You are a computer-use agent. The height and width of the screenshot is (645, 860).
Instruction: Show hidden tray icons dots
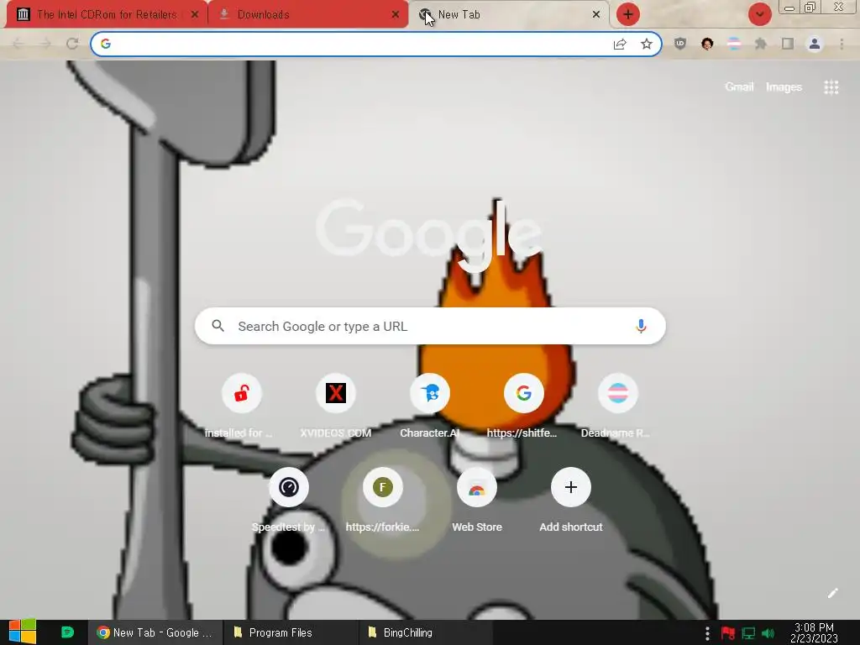pos(707,633)
